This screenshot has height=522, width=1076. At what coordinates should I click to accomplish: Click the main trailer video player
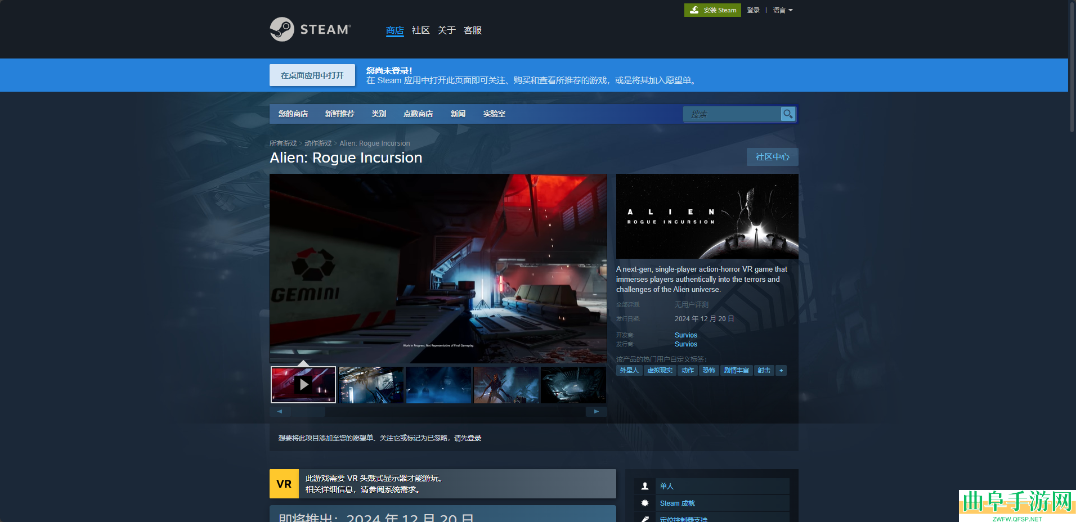coord(438,268)
